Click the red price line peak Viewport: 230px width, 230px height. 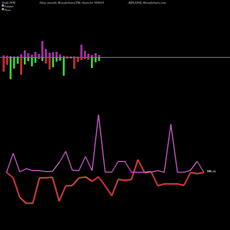(x=138, y=160)
